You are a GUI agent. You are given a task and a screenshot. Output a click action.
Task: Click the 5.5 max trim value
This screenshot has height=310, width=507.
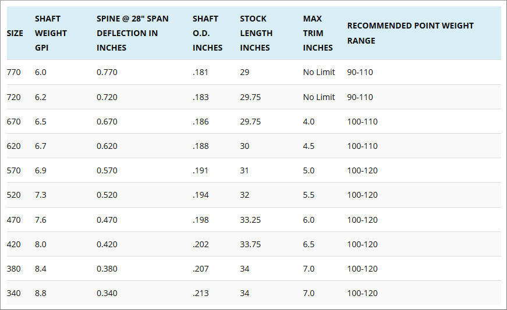[x=309, y=195]
